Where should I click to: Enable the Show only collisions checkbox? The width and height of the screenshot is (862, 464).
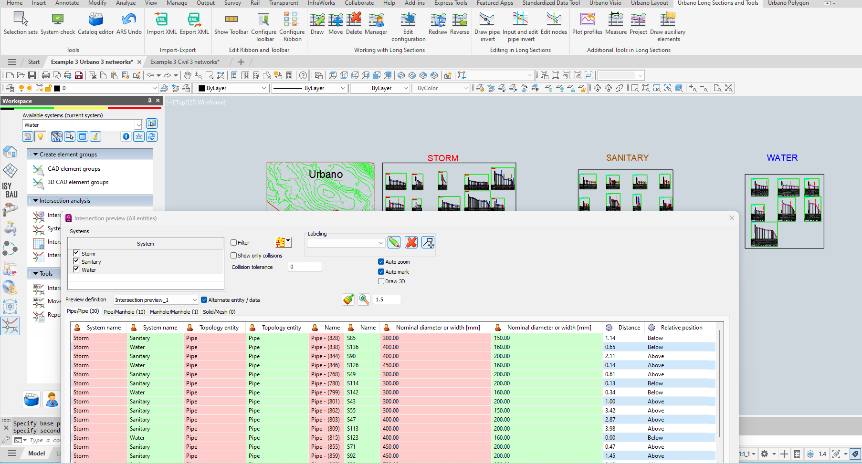click(233, 255)
